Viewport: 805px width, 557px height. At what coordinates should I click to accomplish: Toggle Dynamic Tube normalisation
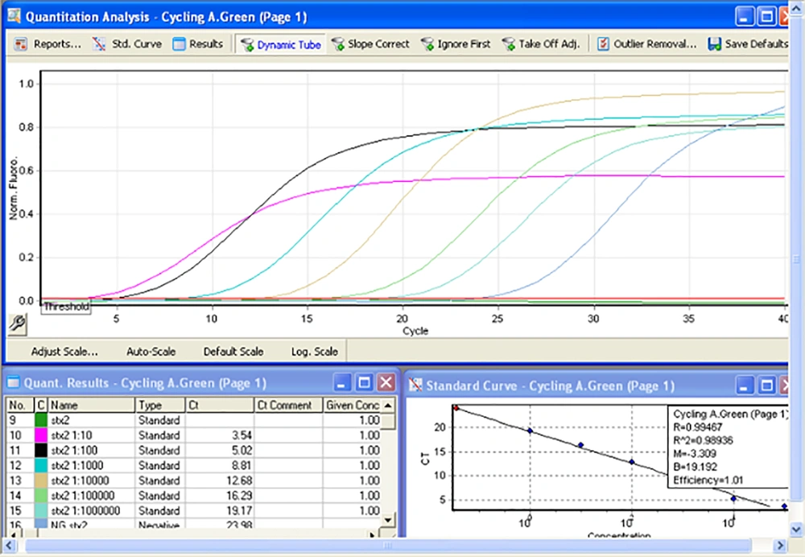(x=281, y=44)
